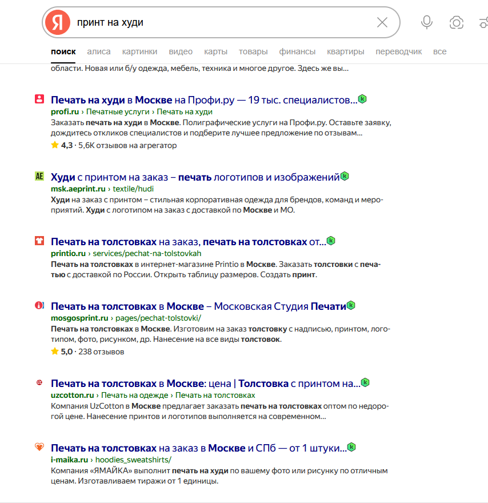This screenshot has height=503, width=488.
Task: Click the uzcotton.ru domain link
Action: tap(72, 395)
